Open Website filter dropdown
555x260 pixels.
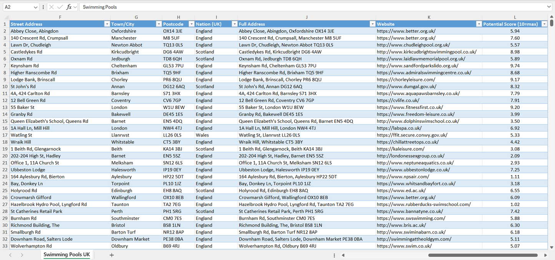pos(479,24)
